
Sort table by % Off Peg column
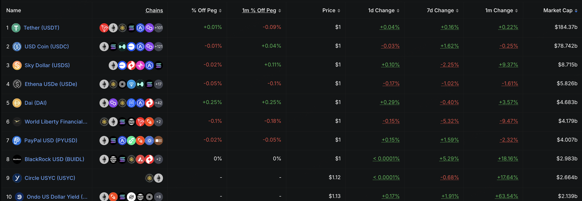(x=206, y=10)
